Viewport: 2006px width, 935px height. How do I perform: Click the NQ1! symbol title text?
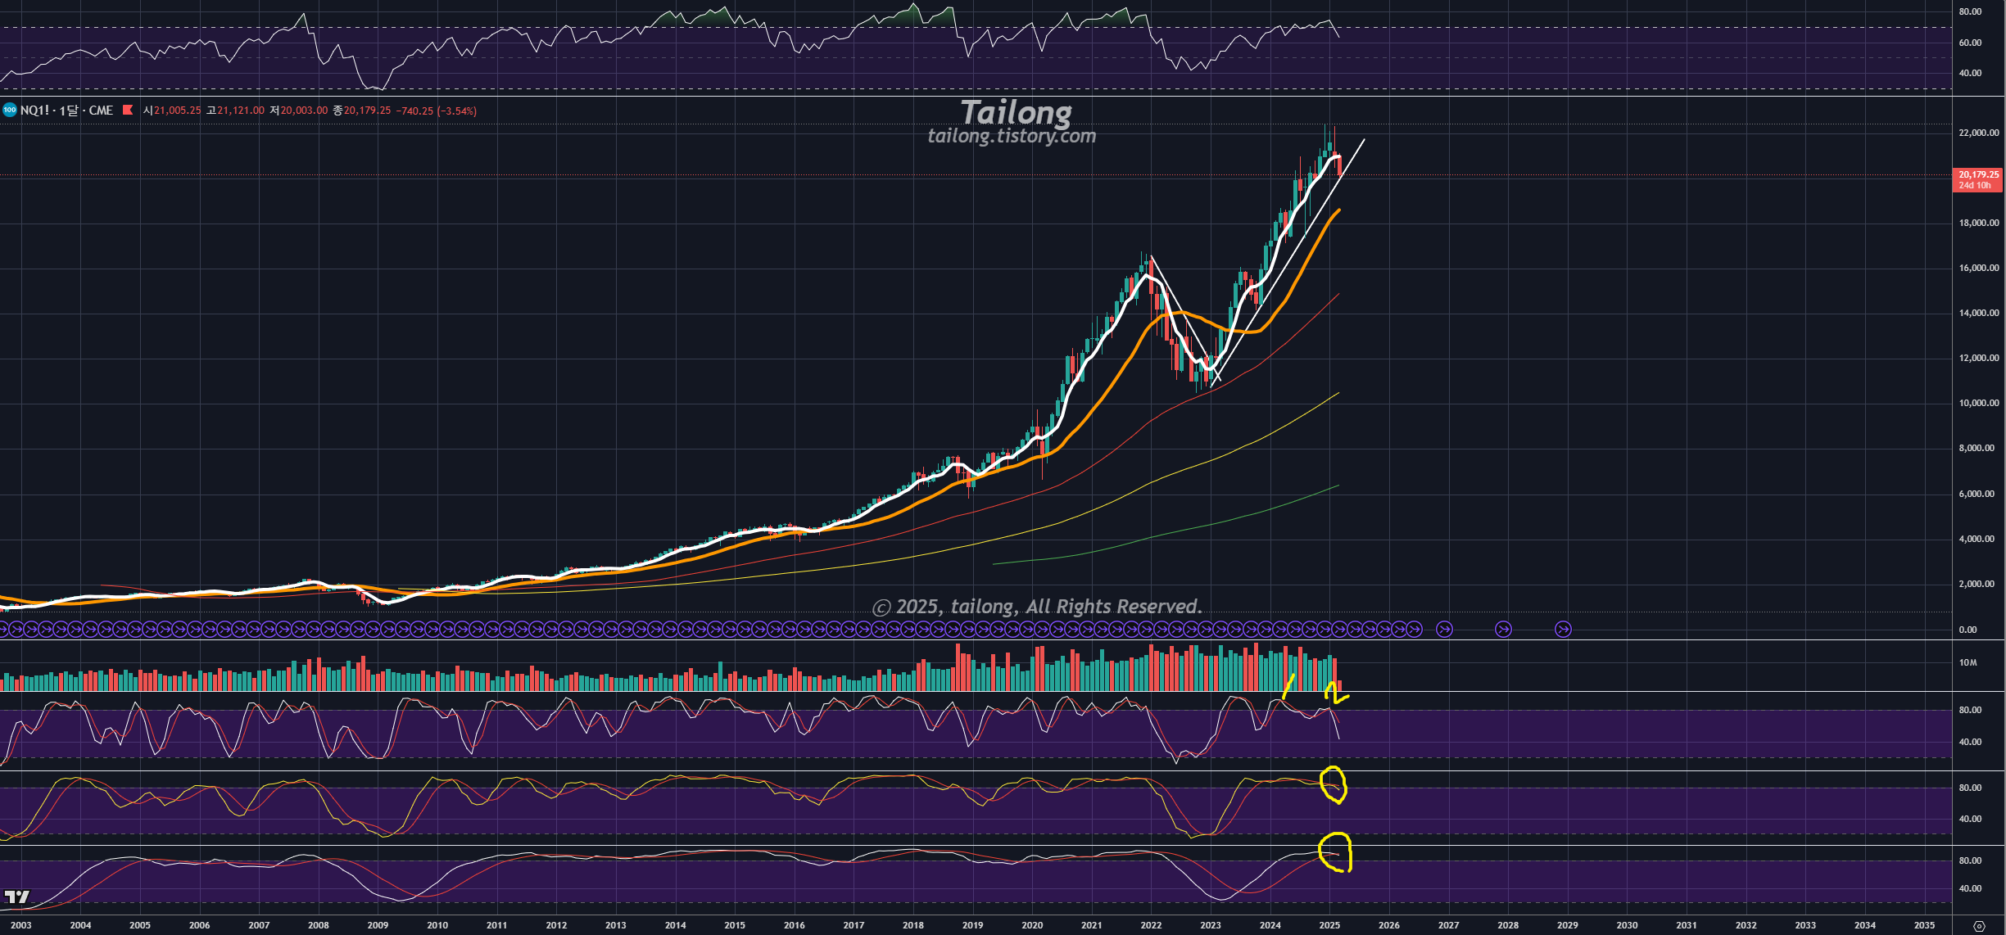coord(34,111)
